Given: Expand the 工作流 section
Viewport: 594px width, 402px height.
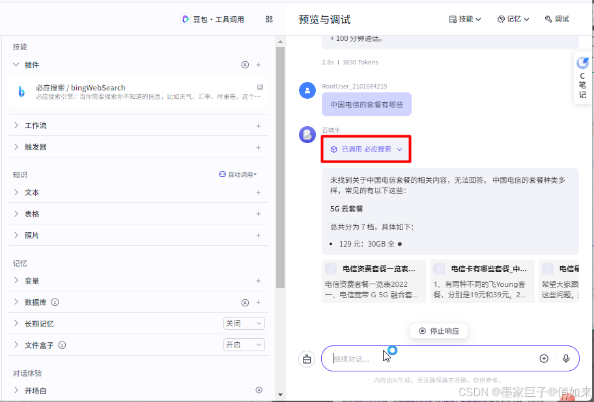Looking at the screenshot, I should point(16,125).
